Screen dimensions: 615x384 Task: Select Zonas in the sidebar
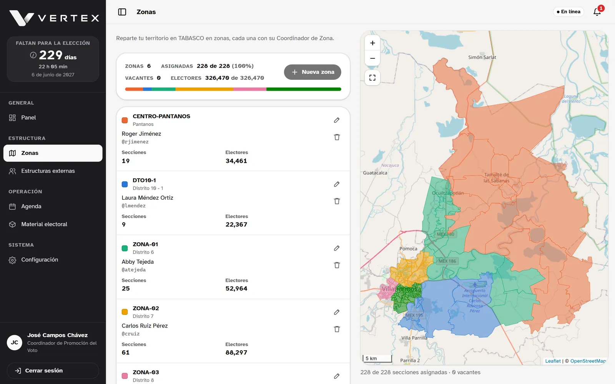53,153
